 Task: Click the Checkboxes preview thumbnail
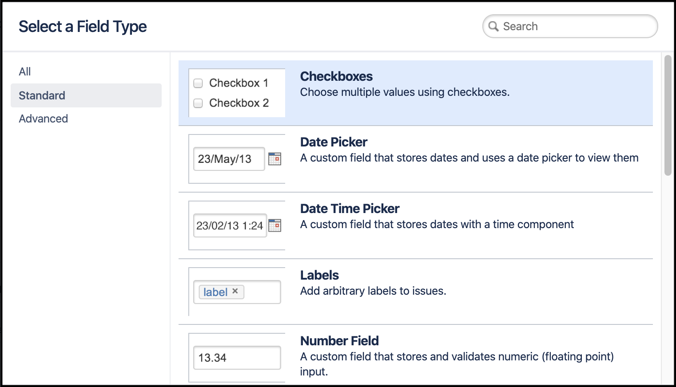point(237,93)
